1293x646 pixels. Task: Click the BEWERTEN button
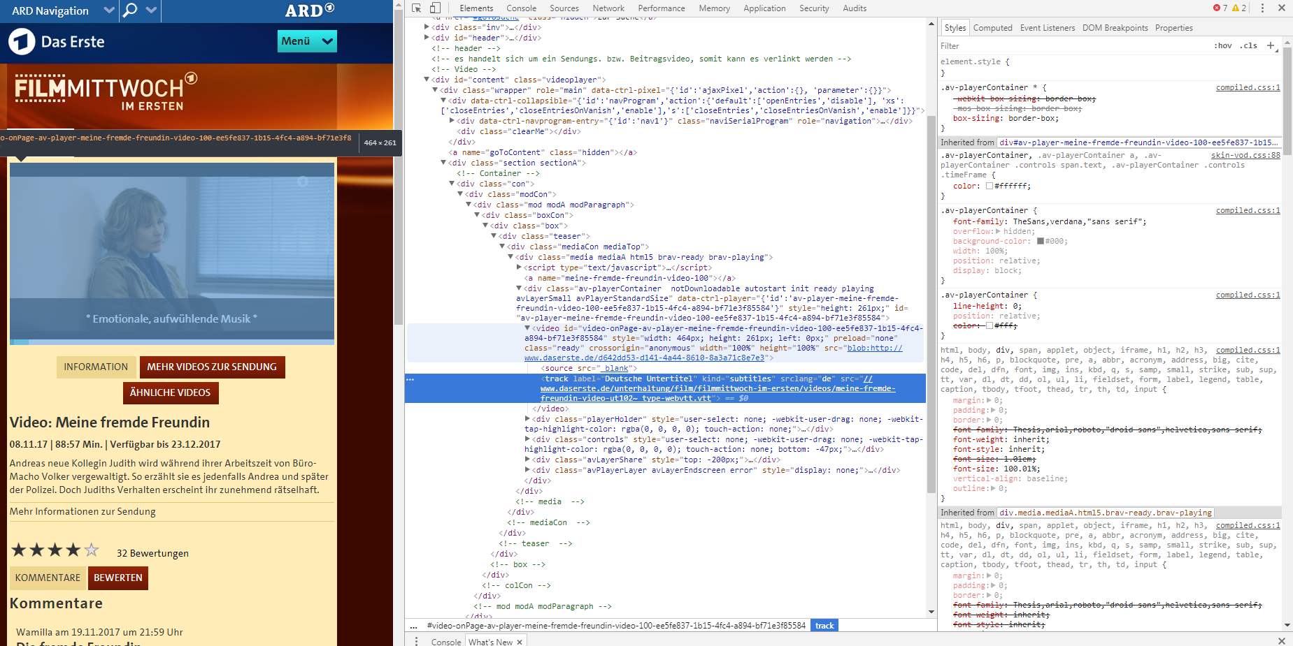[118, 578]
